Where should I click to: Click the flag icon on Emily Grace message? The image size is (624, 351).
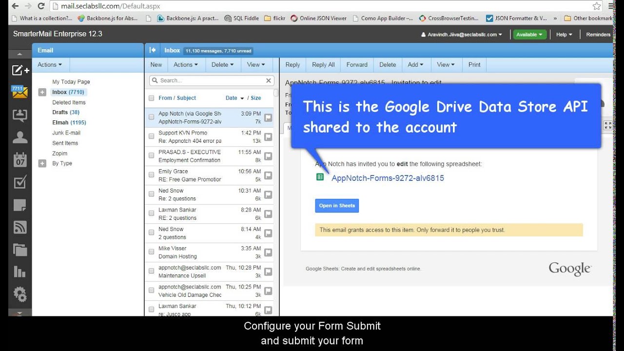coord(268,175)
